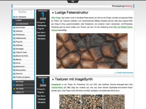
Task: Follow the Filter Forge link
Action: click(x=56, y=18)
